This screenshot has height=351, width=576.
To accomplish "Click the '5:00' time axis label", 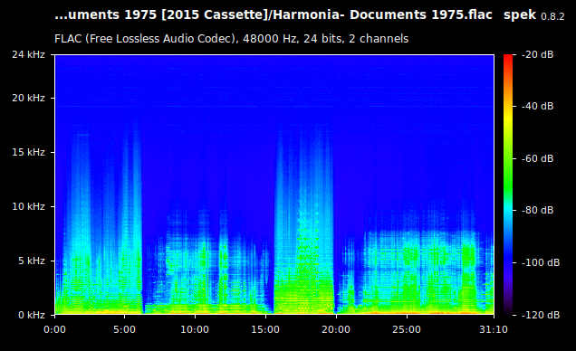I will pyautogui.click(x=124, y=329).
